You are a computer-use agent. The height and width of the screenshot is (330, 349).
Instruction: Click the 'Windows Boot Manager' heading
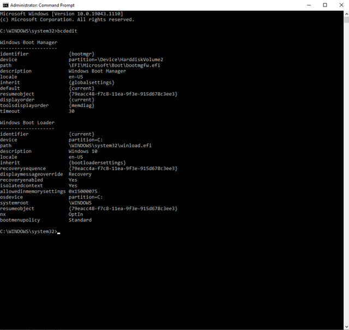click(x=29, y=43)
